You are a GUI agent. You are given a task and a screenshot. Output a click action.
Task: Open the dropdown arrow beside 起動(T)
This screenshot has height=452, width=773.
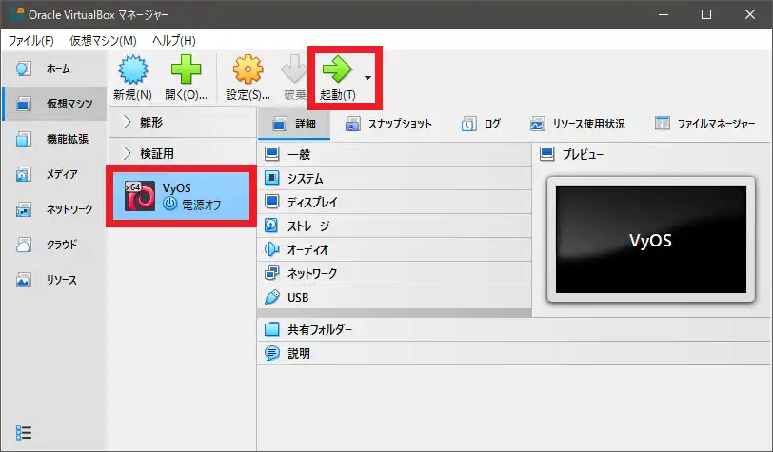tap(367, 78)
